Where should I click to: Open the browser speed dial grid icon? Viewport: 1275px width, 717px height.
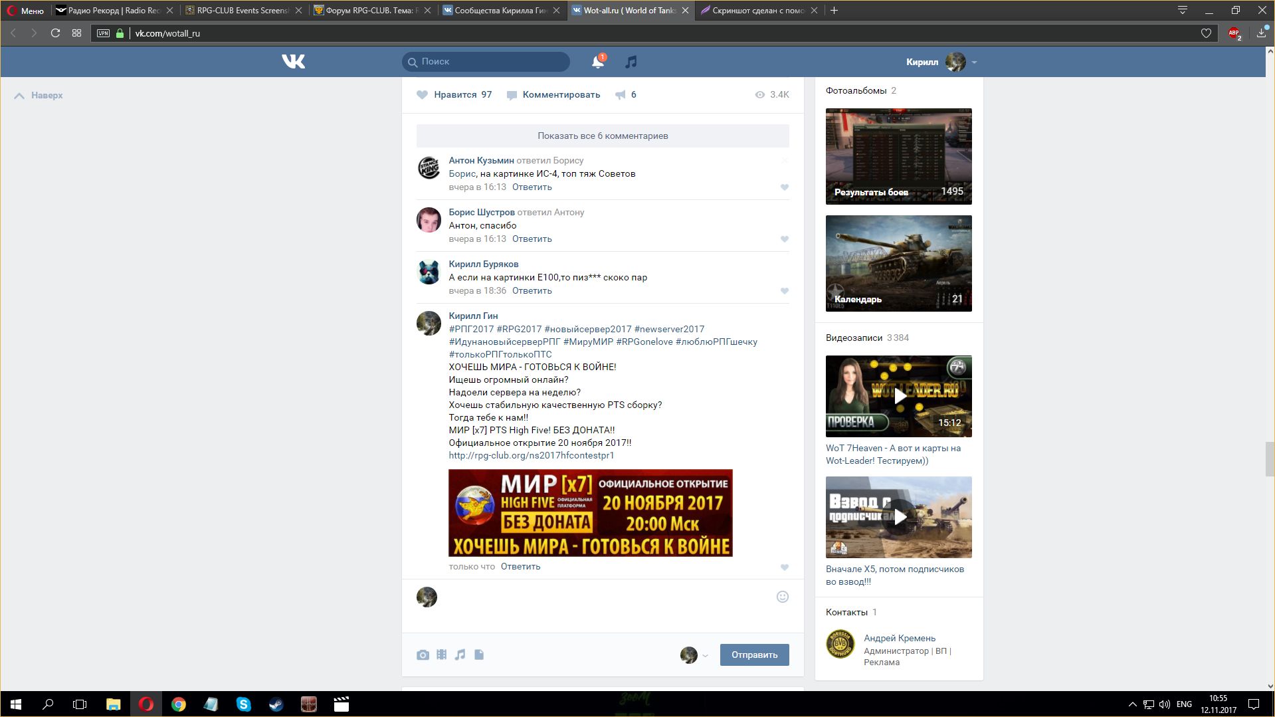pos(77,33)
